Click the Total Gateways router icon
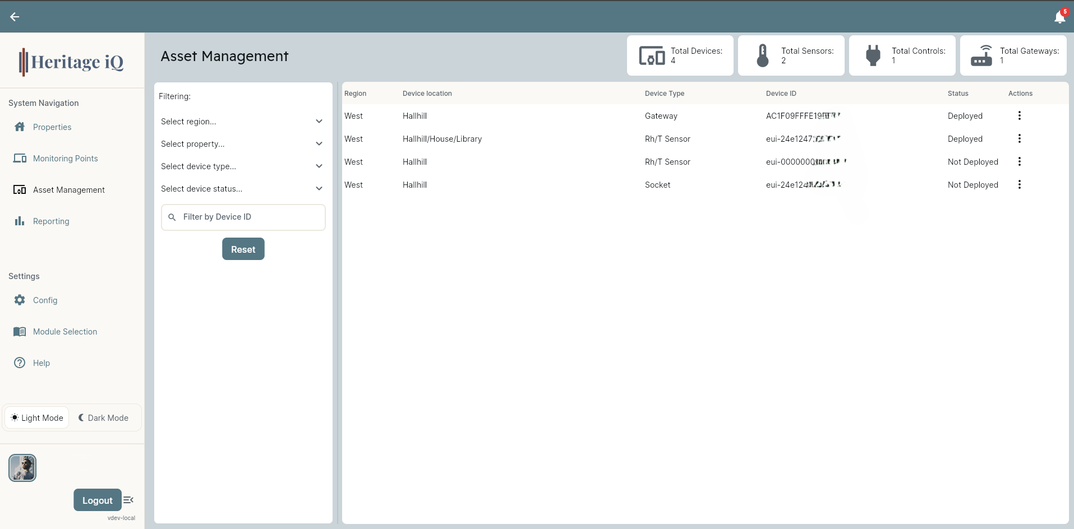The width and height of the screenshot is (1074, 529). [x=981, y=55]
